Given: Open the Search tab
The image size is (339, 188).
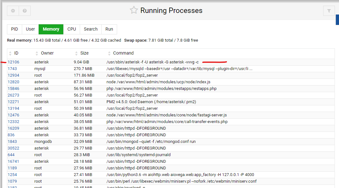Looking at the screenshot, I should 91,29.
